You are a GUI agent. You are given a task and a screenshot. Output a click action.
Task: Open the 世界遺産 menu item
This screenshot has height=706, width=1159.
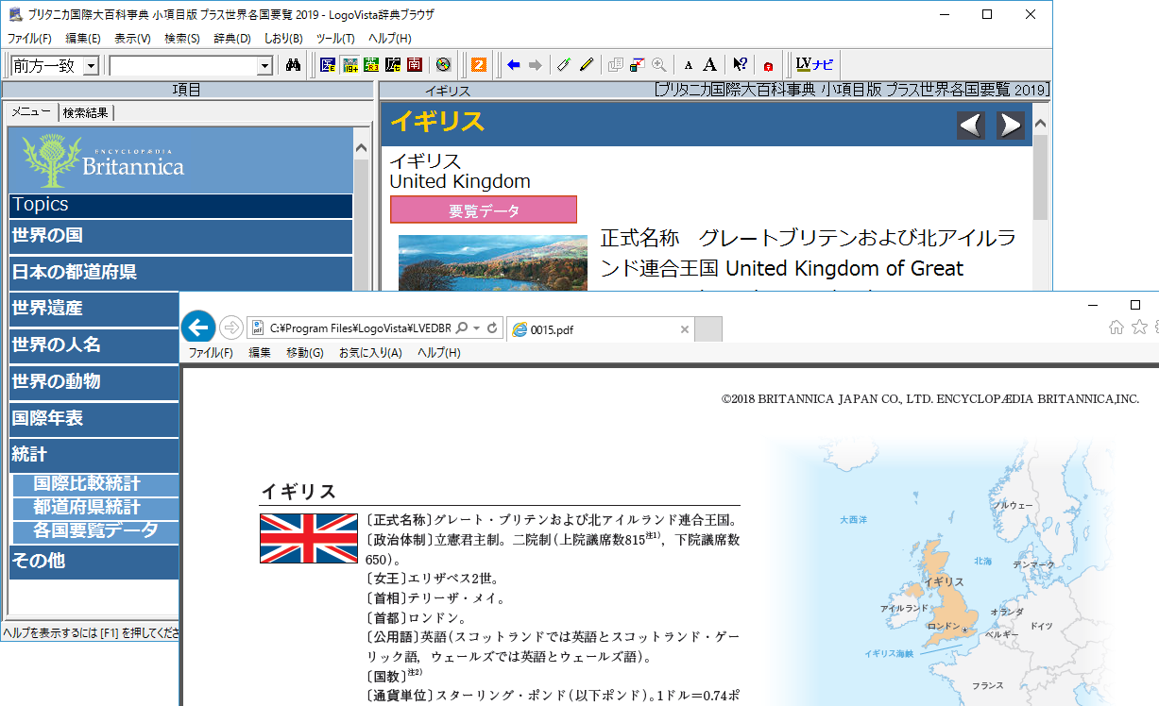(94, 309)
